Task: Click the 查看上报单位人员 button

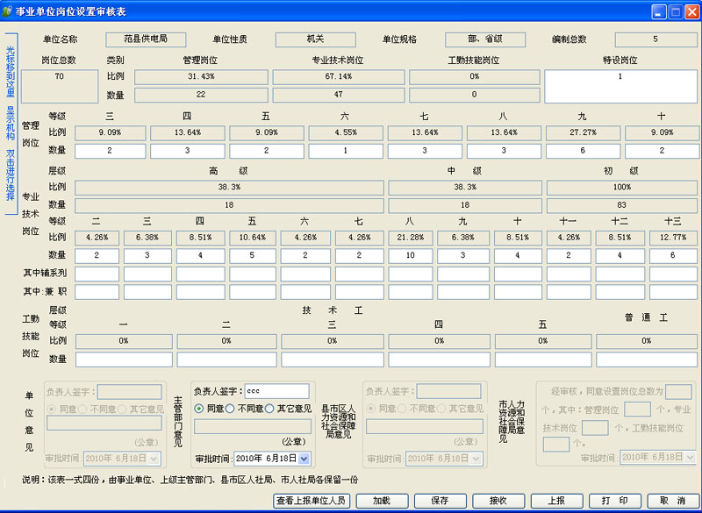Action: click(x=312, y=501)
